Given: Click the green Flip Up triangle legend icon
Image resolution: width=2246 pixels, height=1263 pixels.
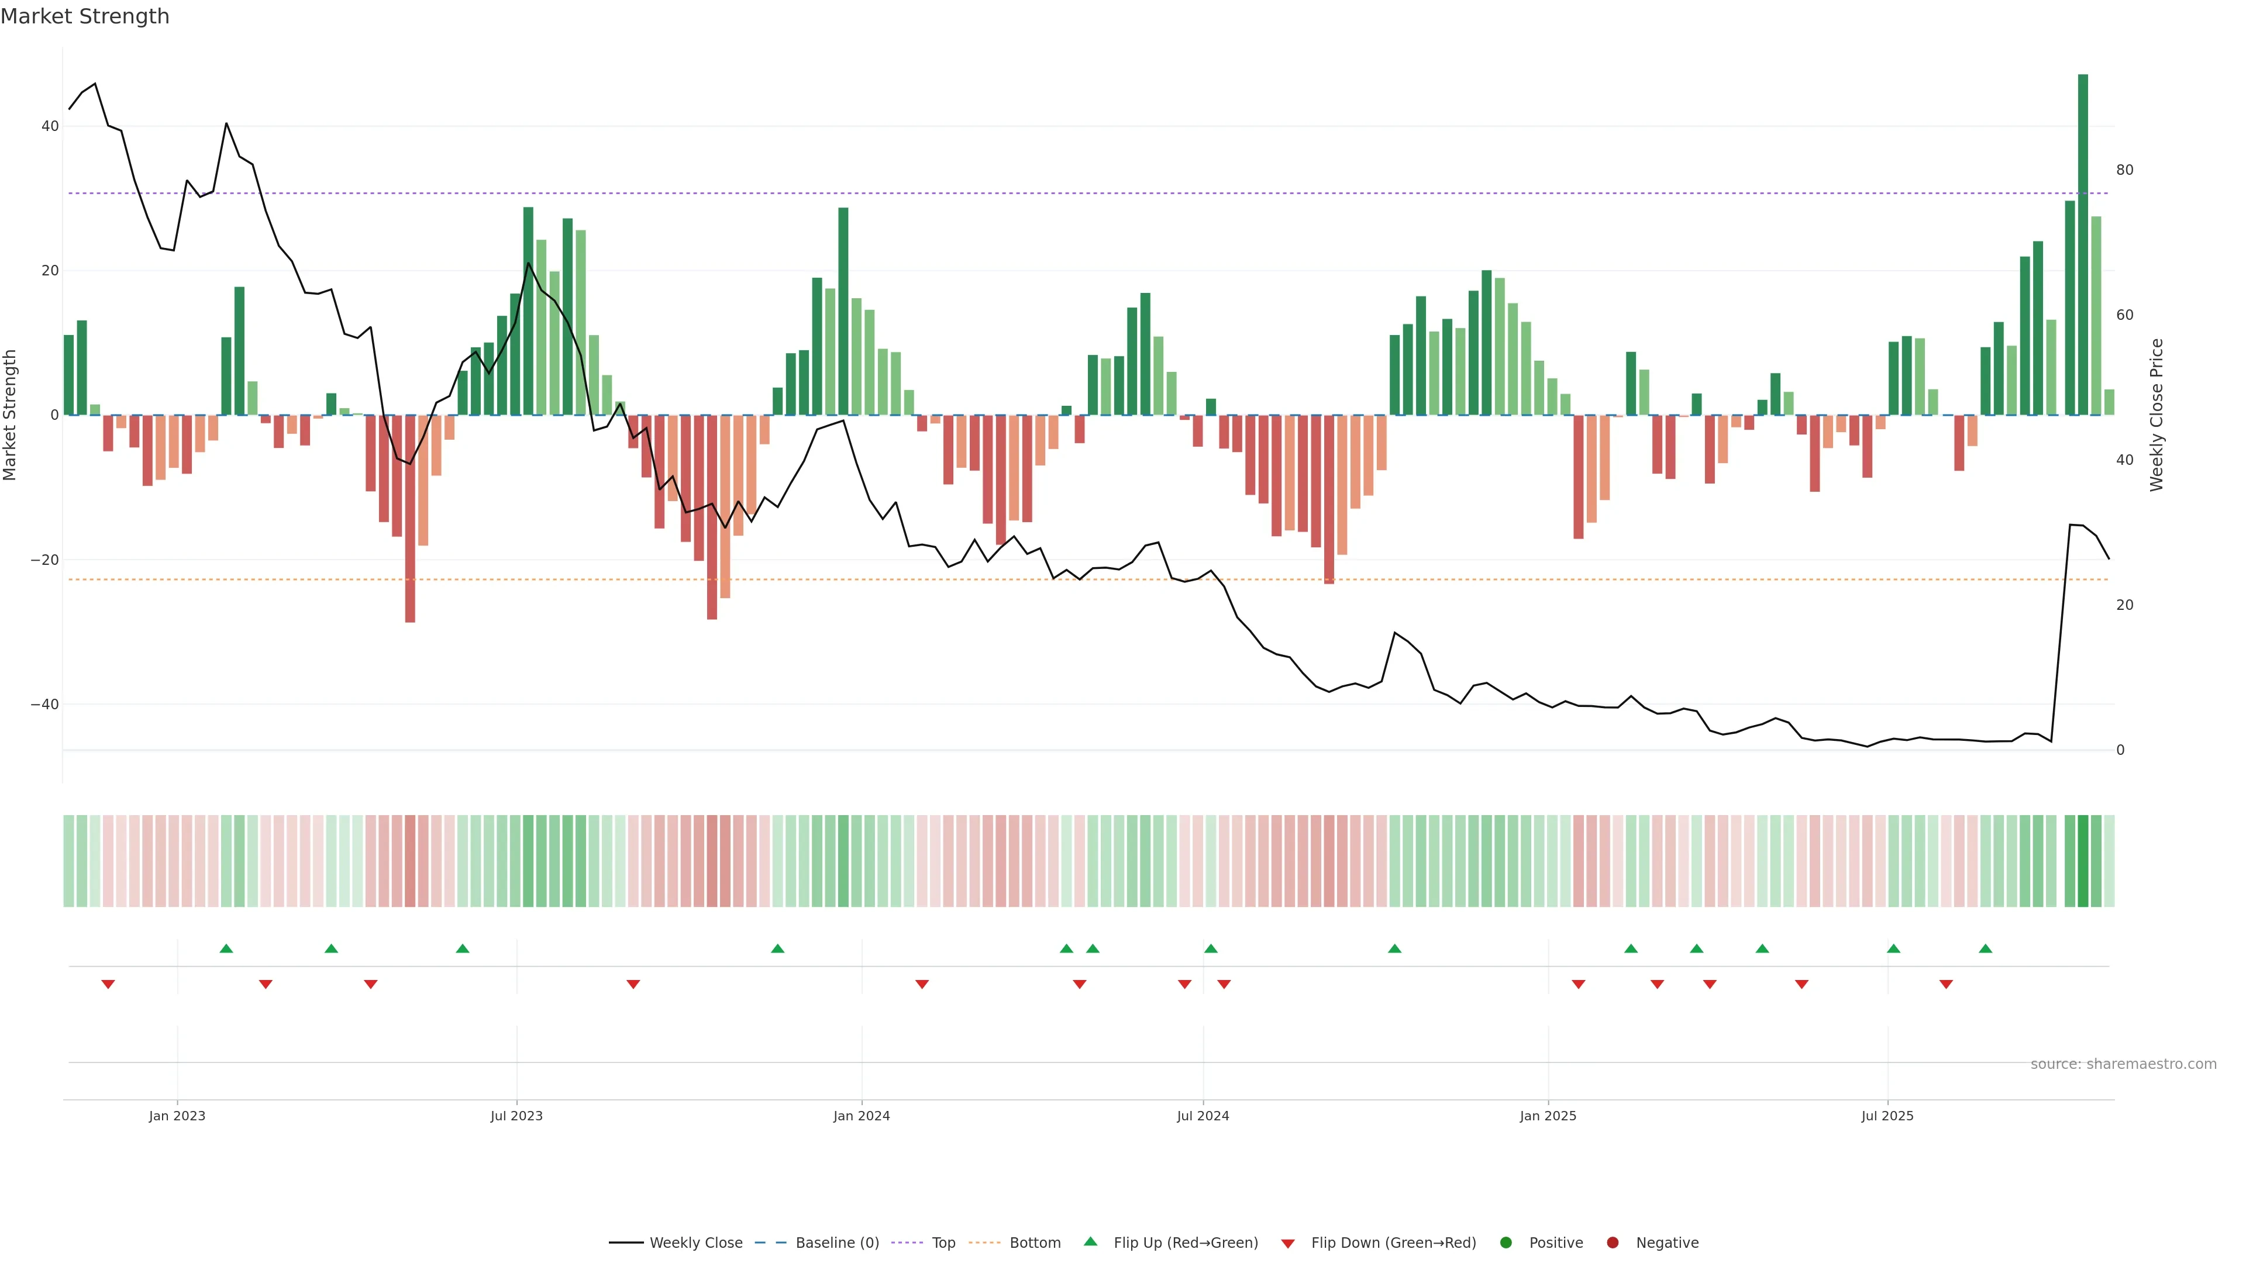Looking at the screenshot, I should tap(1090, 1241).
